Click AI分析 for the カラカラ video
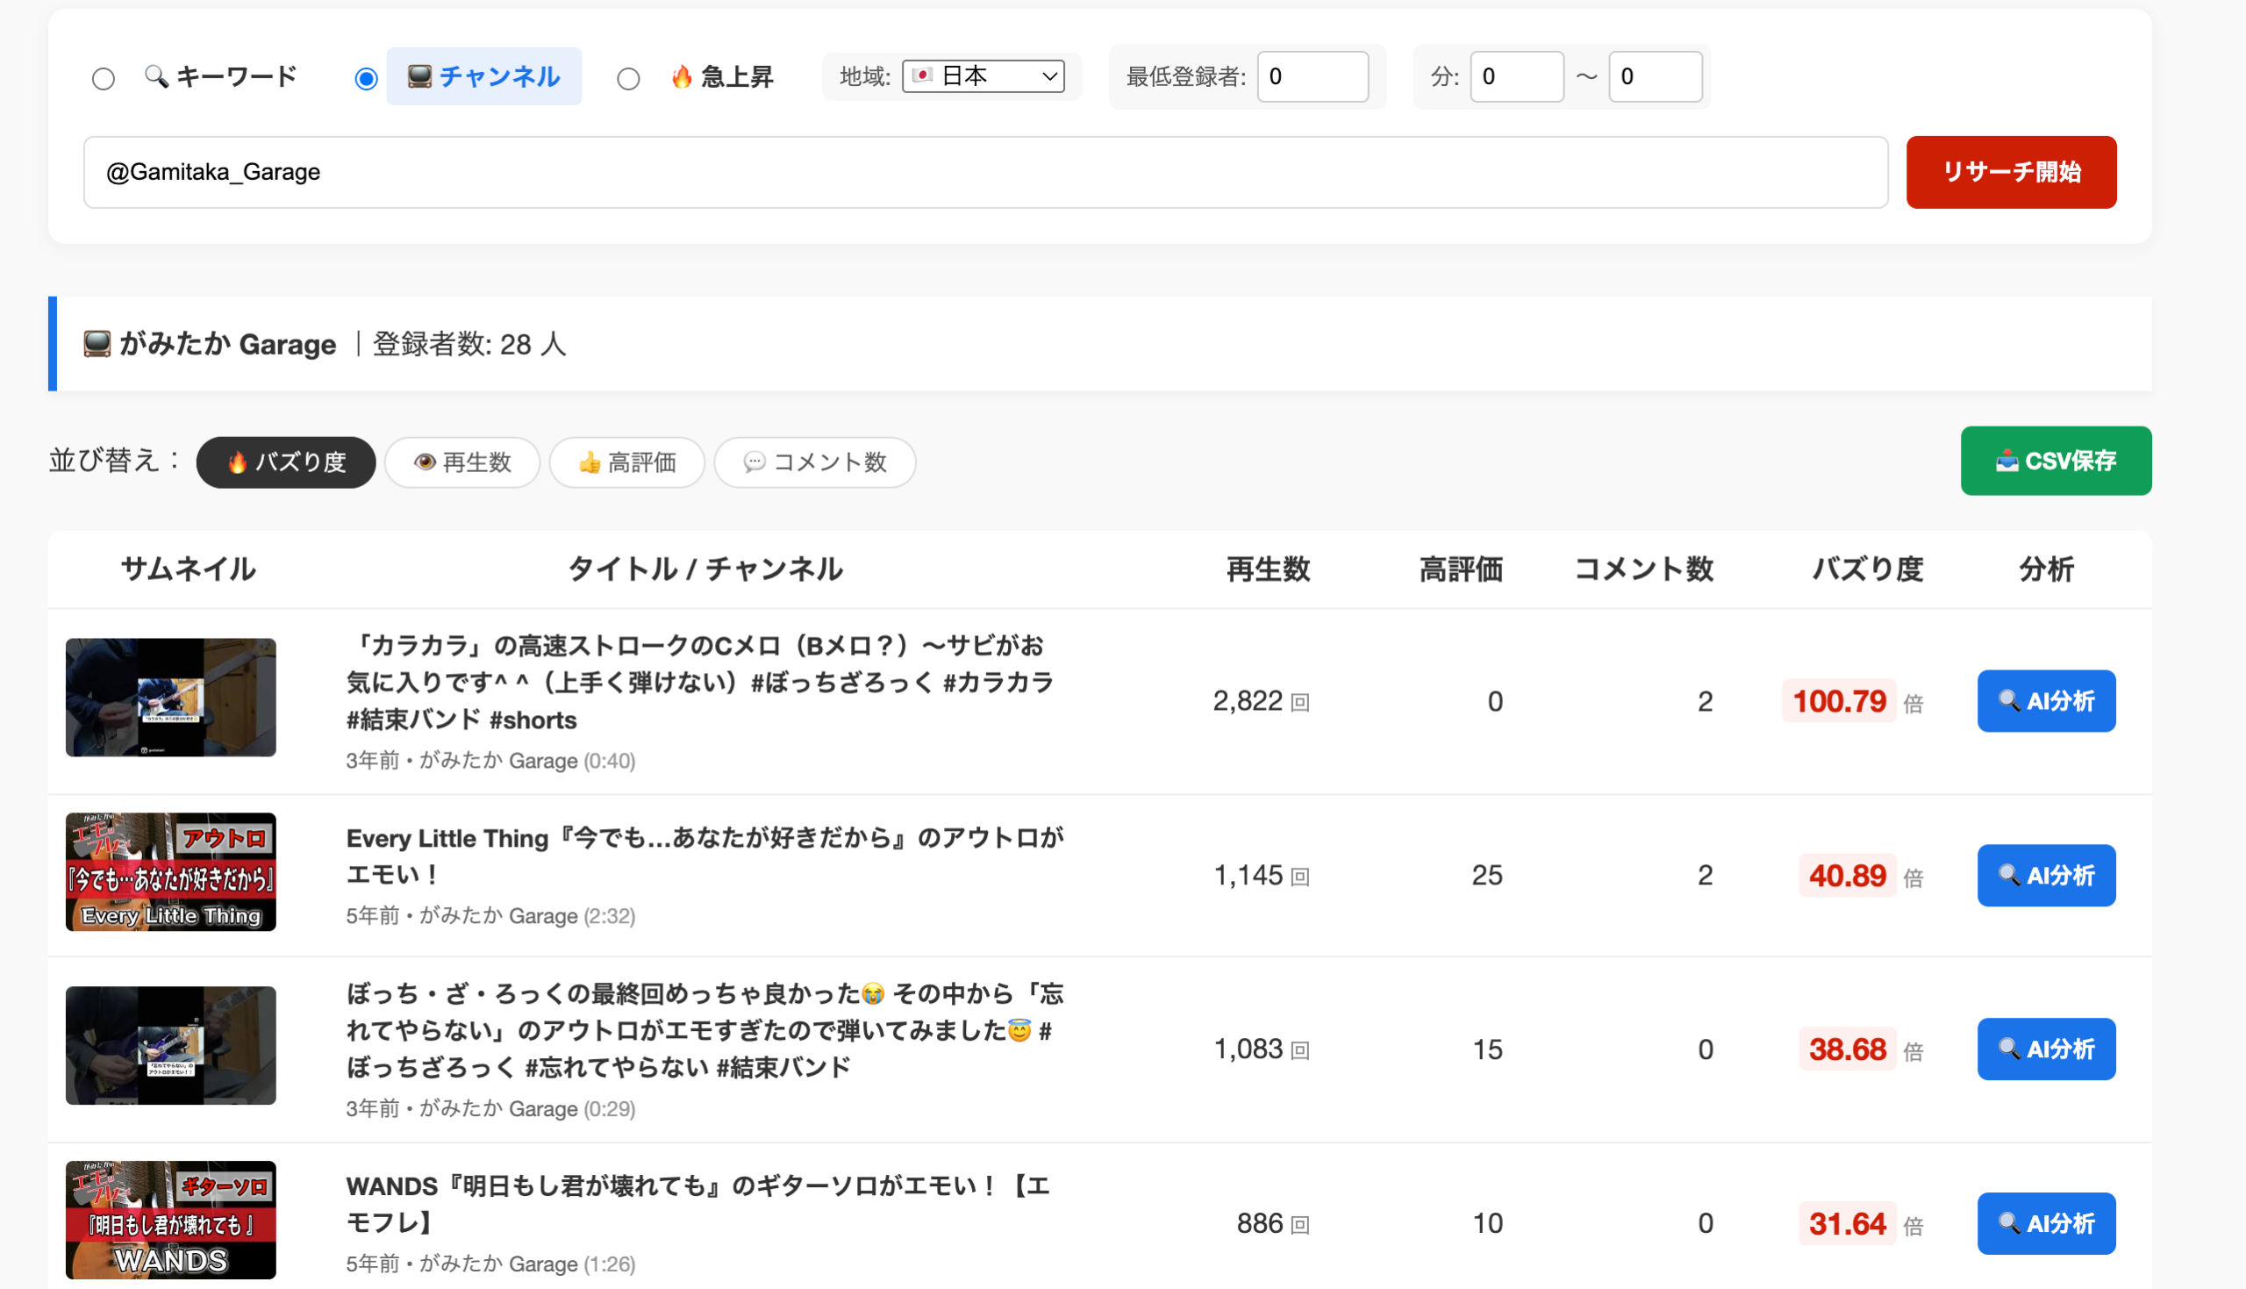The height and width of the screenshot is (1289, 2246). tap(2046, 701)
